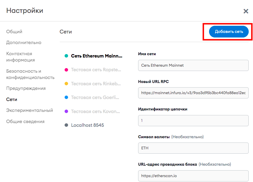Click the gray dot beside Localhost 8545

pos(66,125)
